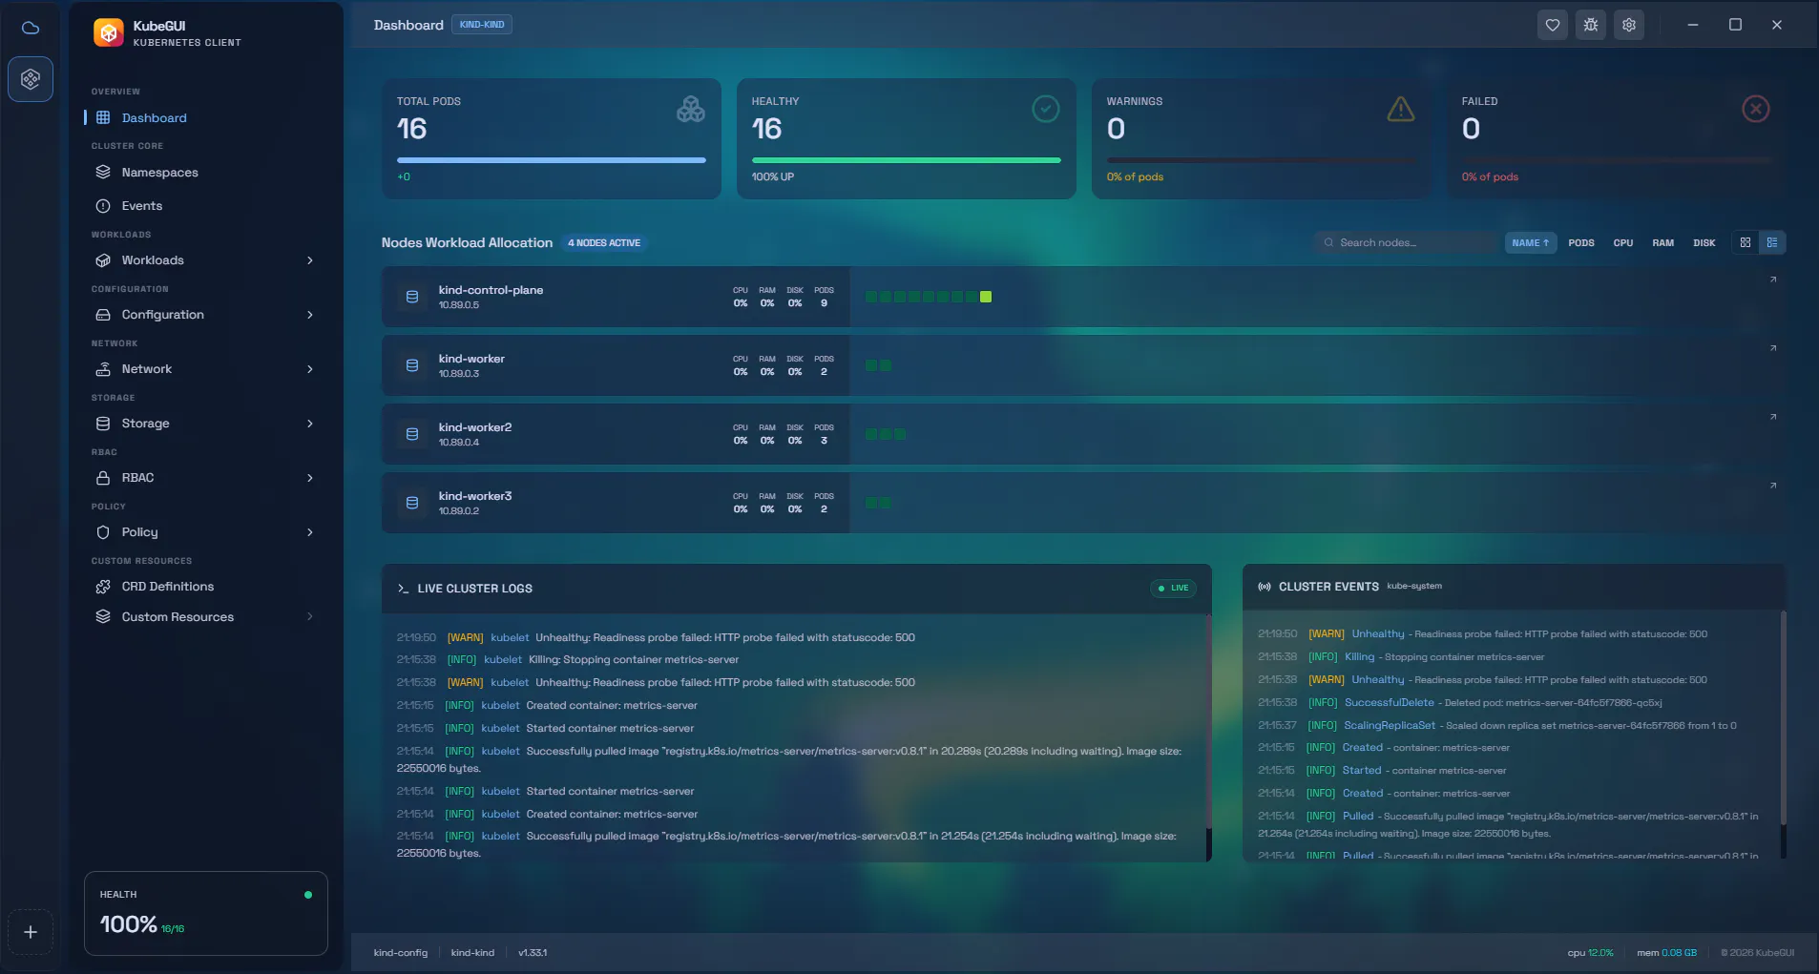Image resolution: width=1819 pixels, height=974 pixels.
Task: Expand the Workloads menu chevron
Action: click(310, 260)
